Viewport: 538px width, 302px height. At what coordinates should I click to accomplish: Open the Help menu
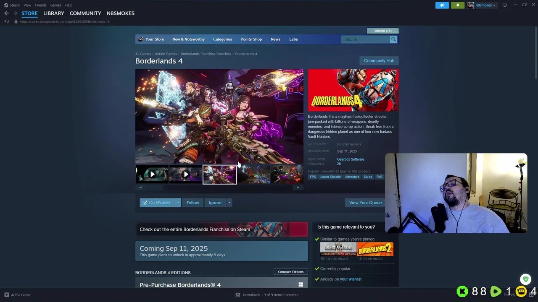point(69,5)
